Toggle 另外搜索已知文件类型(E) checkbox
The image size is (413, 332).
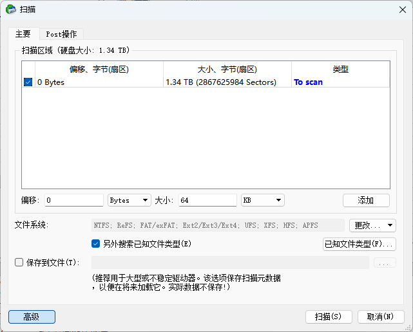point(95,244)
